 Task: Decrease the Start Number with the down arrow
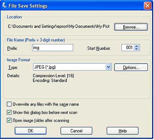136,49
